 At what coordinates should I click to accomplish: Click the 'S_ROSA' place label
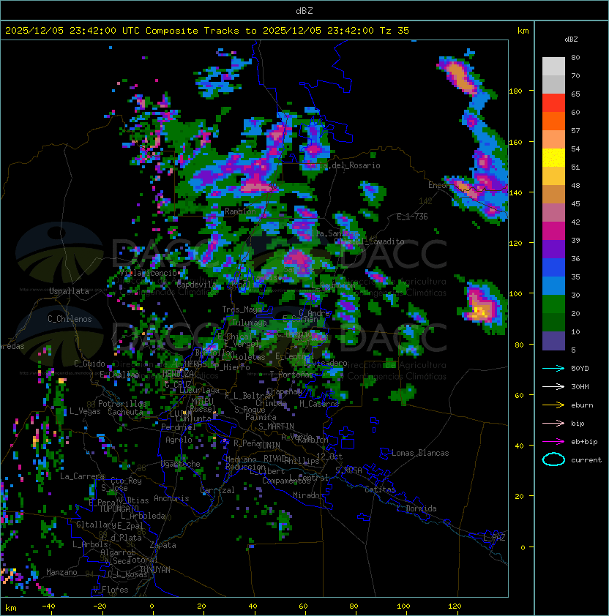348,470
